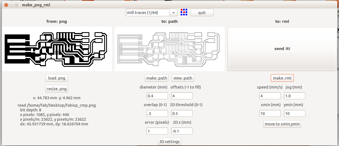Open the 3D settings button
Viewport: 339px width, 146px height.
click(170, 142)
